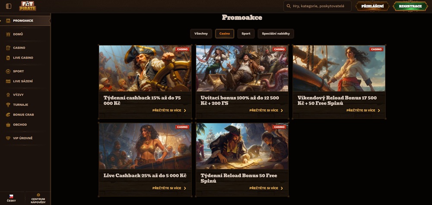The image size is (432, 205).
Task: Open the Obchod shop icon
Action: tap(9, 125)
